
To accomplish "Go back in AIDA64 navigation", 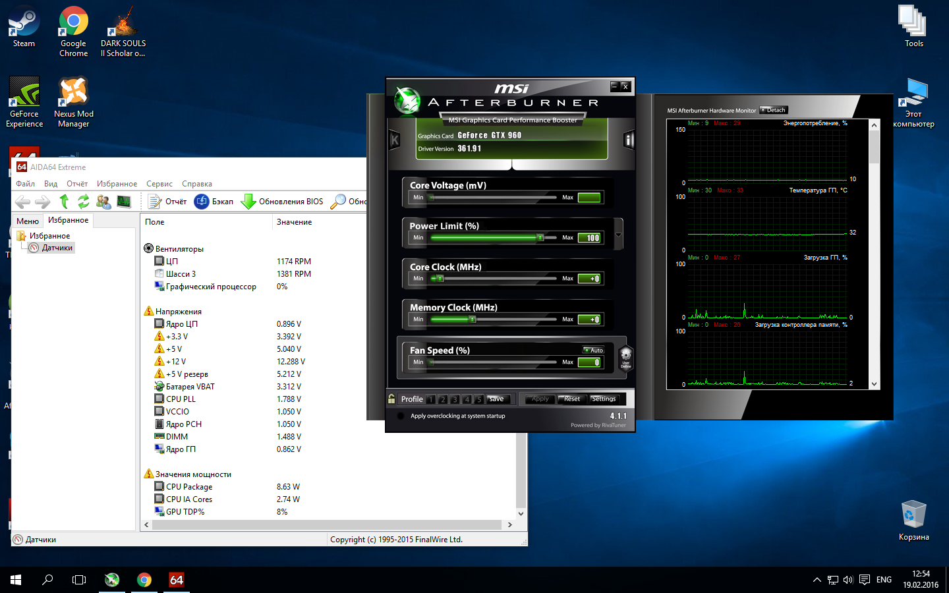I will click(23, 202).
